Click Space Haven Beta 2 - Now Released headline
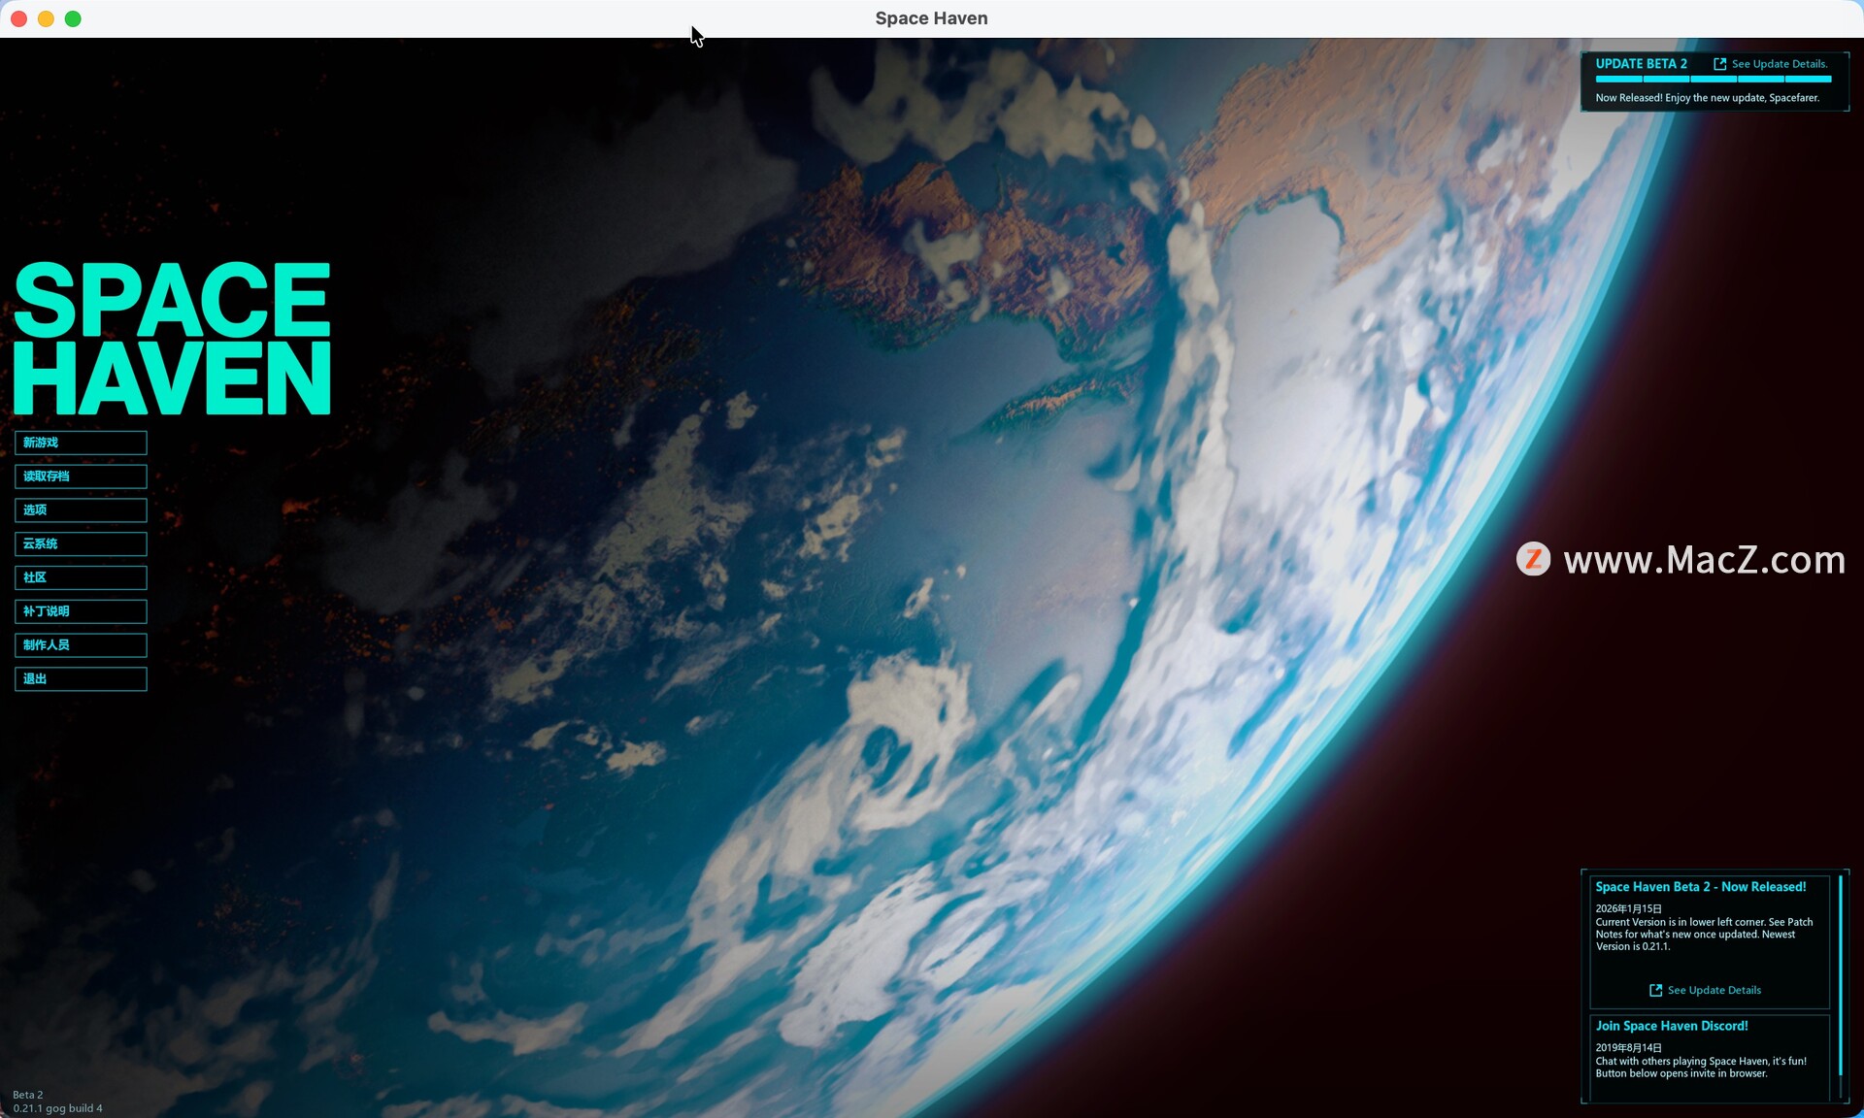This screenshot has height=1118, width=1864. coord(1700,887)
